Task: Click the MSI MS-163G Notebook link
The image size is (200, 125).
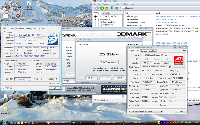Action: (166, 19)
